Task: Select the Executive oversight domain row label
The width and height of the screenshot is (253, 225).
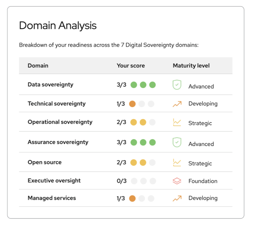Action: click(x=54, y=181)
